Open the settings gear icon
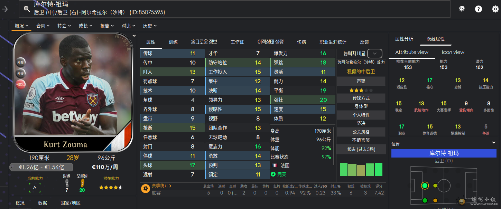Viewport: 501px width, 209px height. (x=495, y=9)
